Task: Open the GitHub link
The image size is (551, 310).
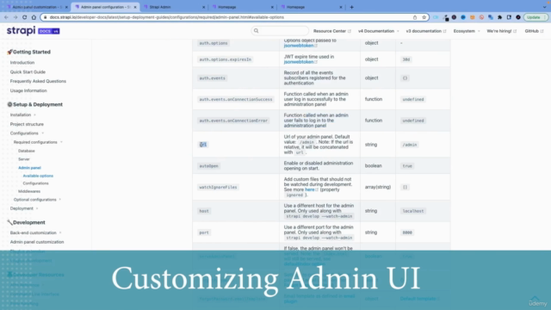Action: (534, 31)
